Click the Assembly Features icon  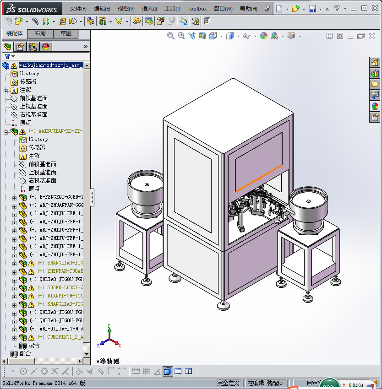(103, 22)
